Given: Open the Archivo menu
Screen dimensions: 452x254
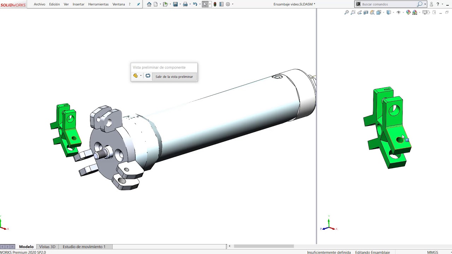Looking at the screenshot, I should [x=40, y=4].
